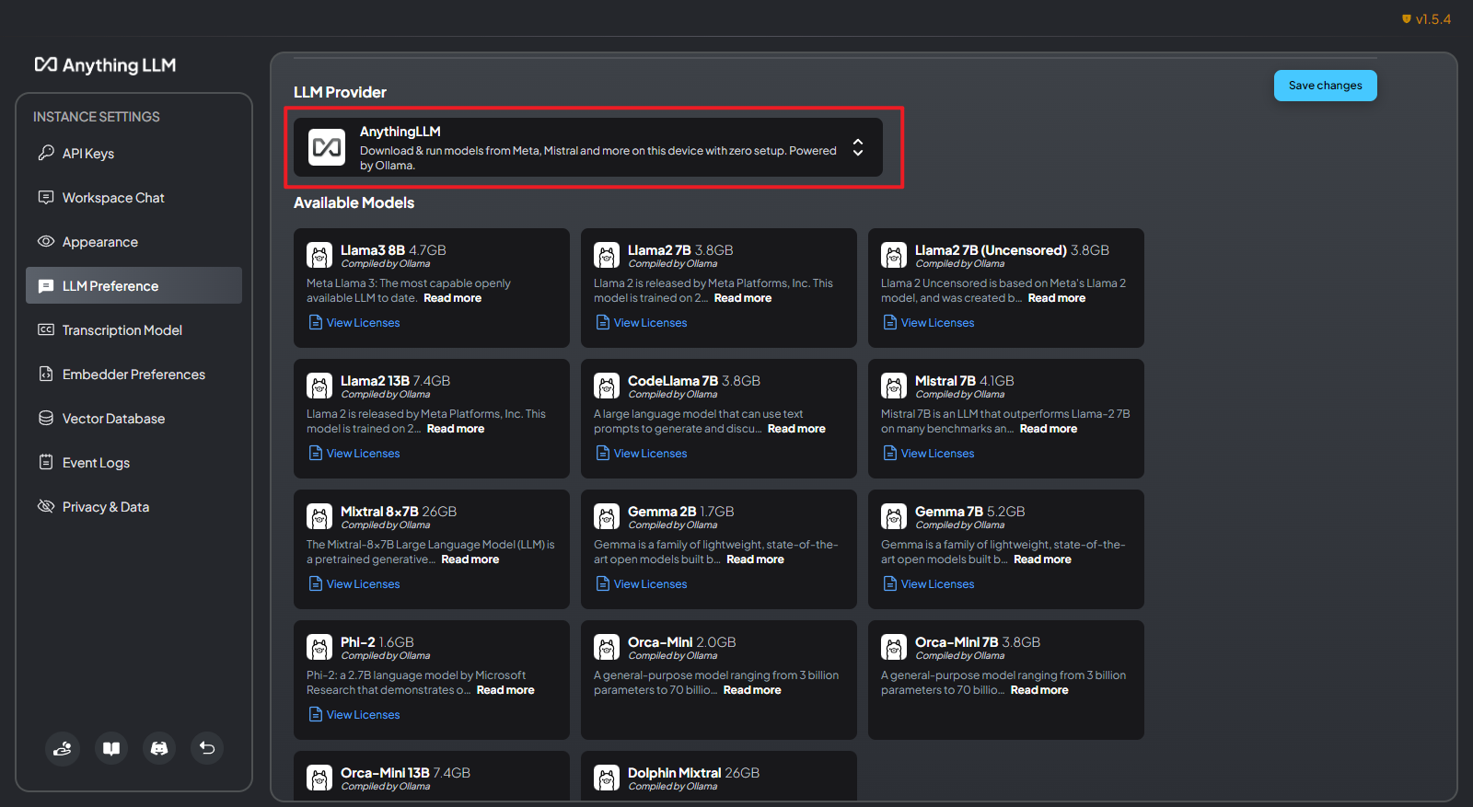Expand Read more on CodeLlama 7B description
Image resolution: width=1473 pixels, height=807 pixels.
(x=796, y=429)
